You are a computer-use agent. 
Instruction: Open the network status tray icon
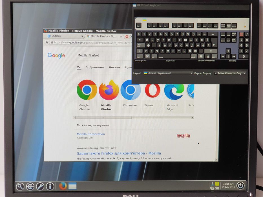coord(212,184)
